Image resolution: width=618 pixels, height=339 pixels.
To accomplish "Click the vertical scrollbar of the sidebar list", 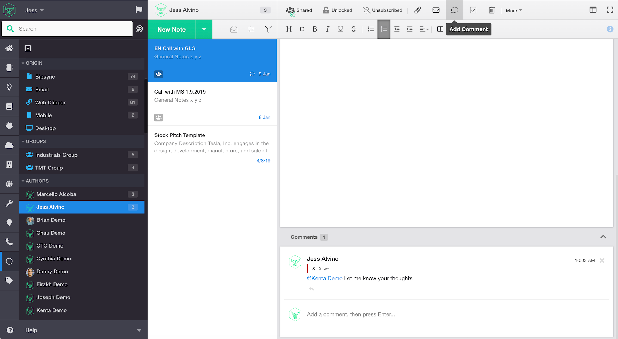I will click(x=146, y=106).
